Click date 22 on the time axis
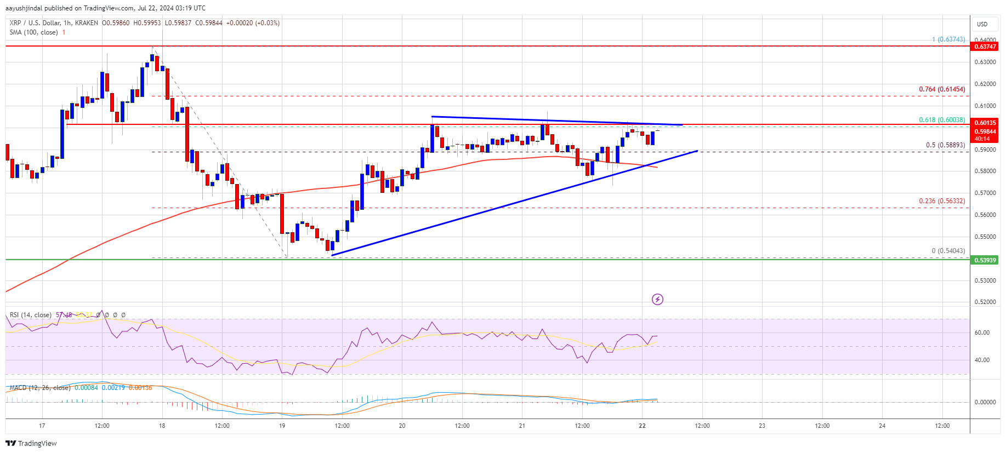This screenshot has height=453, width=1006. 642,426
